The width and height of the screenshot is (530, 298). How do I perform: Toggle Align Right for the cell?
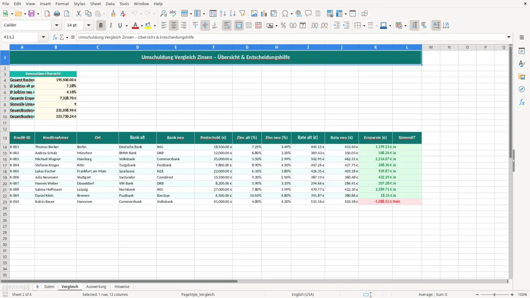pos(184,26)
